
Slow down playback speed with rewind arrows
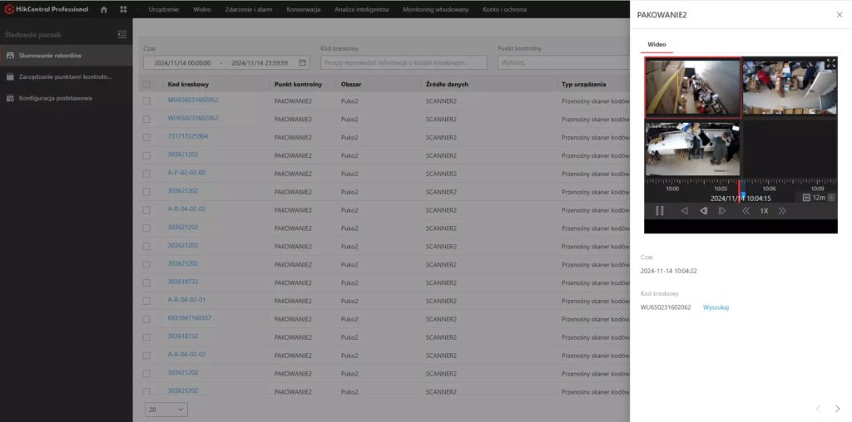745,211
